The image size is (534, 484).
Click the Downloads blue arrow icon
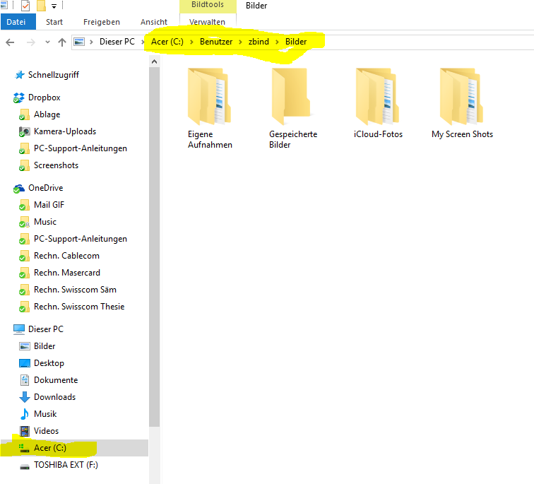[x=25, y=397]
